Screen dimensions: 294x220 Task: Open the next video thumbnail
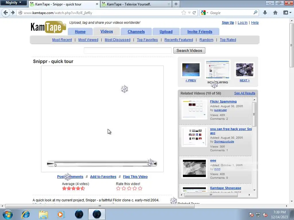(245, 70)
